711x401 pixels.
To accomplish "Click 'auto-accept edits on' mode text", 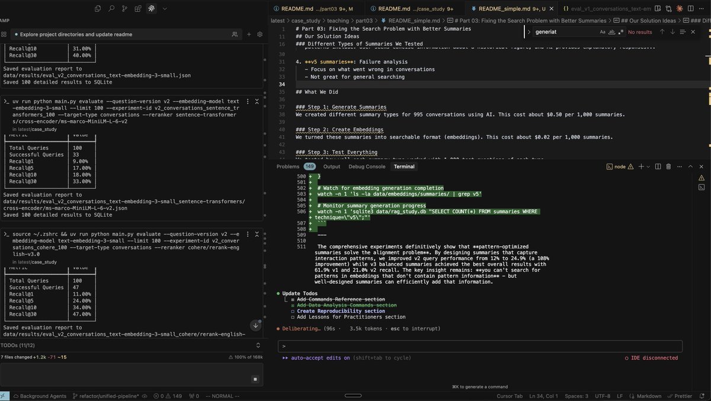I will click(x=320, y=358).
